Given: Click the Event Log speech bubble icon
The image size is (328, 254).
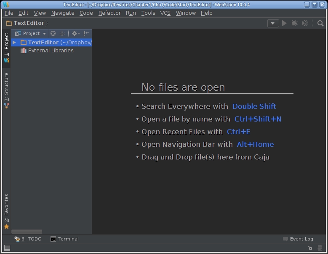Looking at the screenshot, I should (x=285, y=239).
